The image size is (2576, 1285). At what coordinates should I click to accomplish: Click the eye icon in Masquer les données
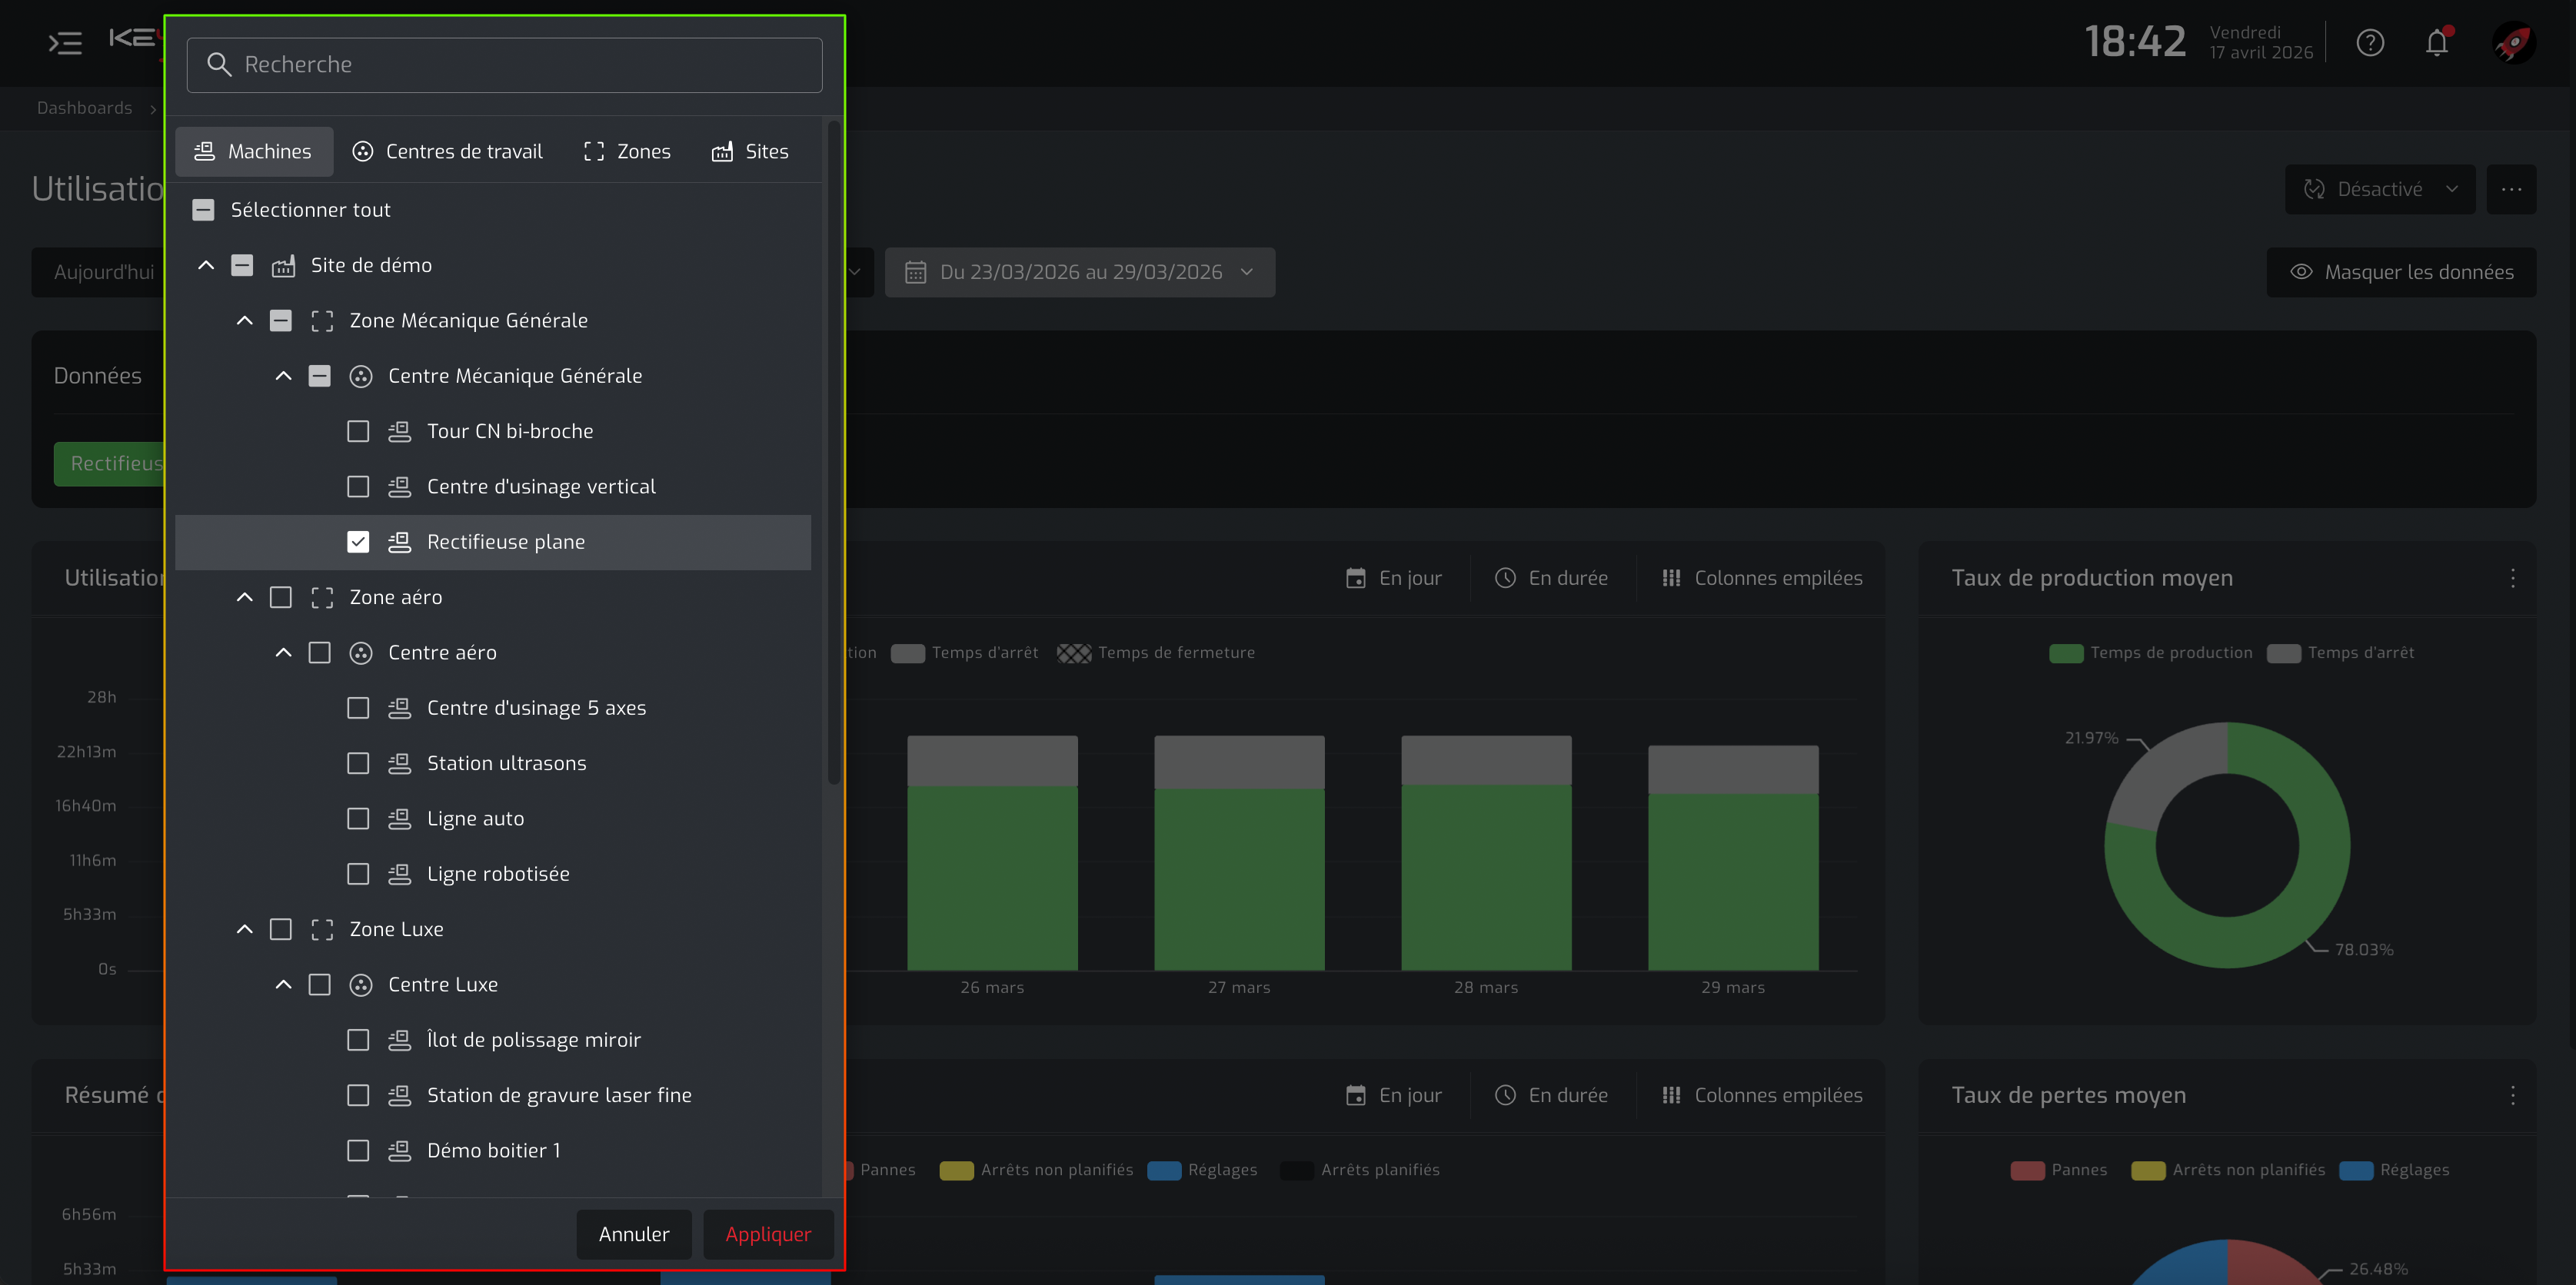(x=2301, y=273)
